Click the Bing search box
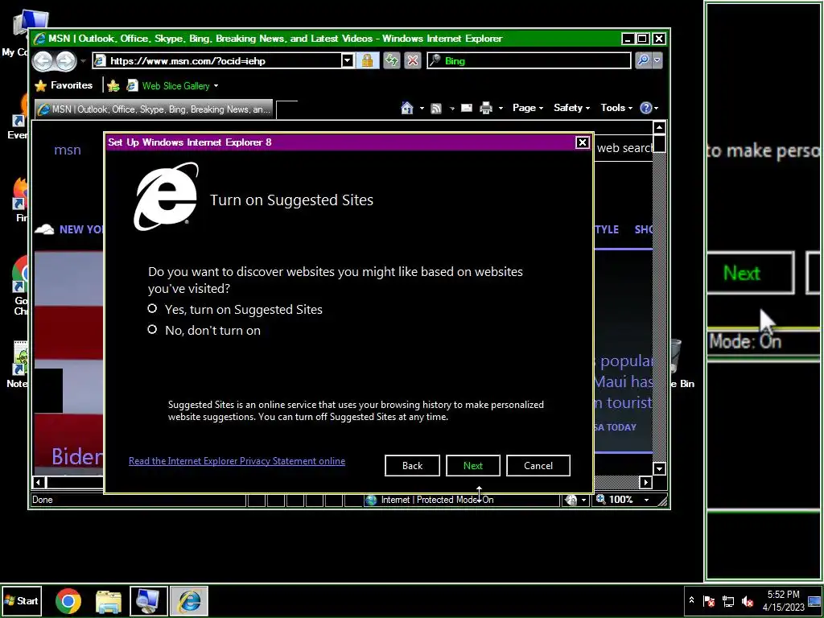Viewport: 824px width, 618px height. [529, 61]
